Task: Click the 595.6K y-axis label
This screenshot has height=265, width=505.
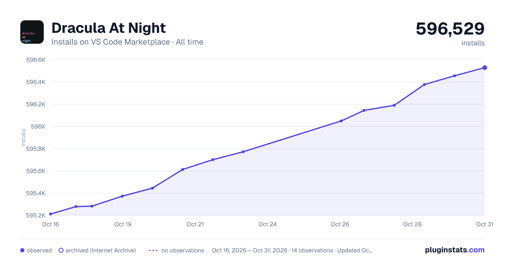Action: (36, 171)
